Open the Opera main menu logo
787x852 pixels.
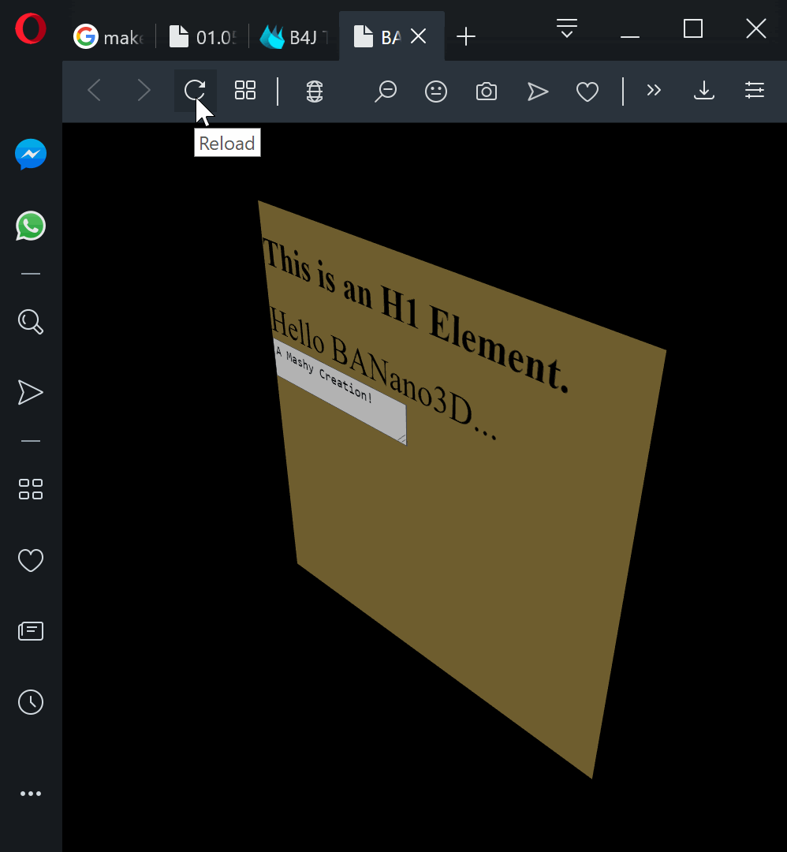tap(31, 29)
